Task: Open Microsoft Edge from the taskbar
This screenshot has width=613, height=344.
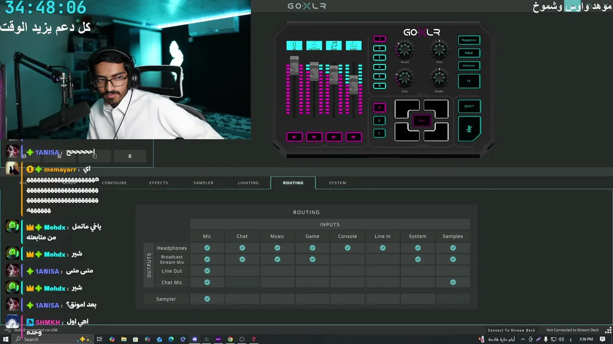Action: coord(171,339)
